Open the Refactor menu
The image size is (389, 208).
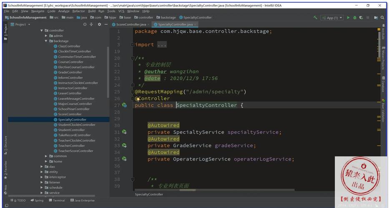pyautogui.click(x=78, y=11)
